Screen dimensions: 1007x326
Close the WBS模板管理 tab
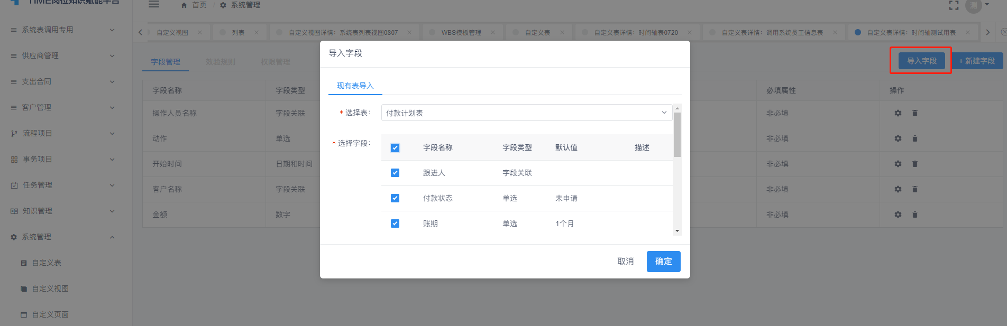(493, 32)
